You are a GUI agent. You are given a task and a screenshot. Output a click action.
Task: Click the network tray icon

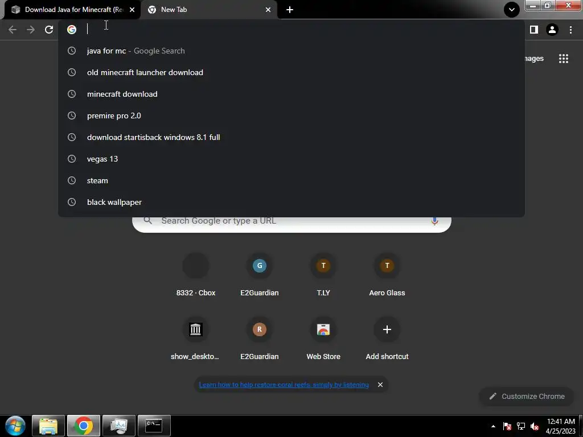click(x=521, y=426)
